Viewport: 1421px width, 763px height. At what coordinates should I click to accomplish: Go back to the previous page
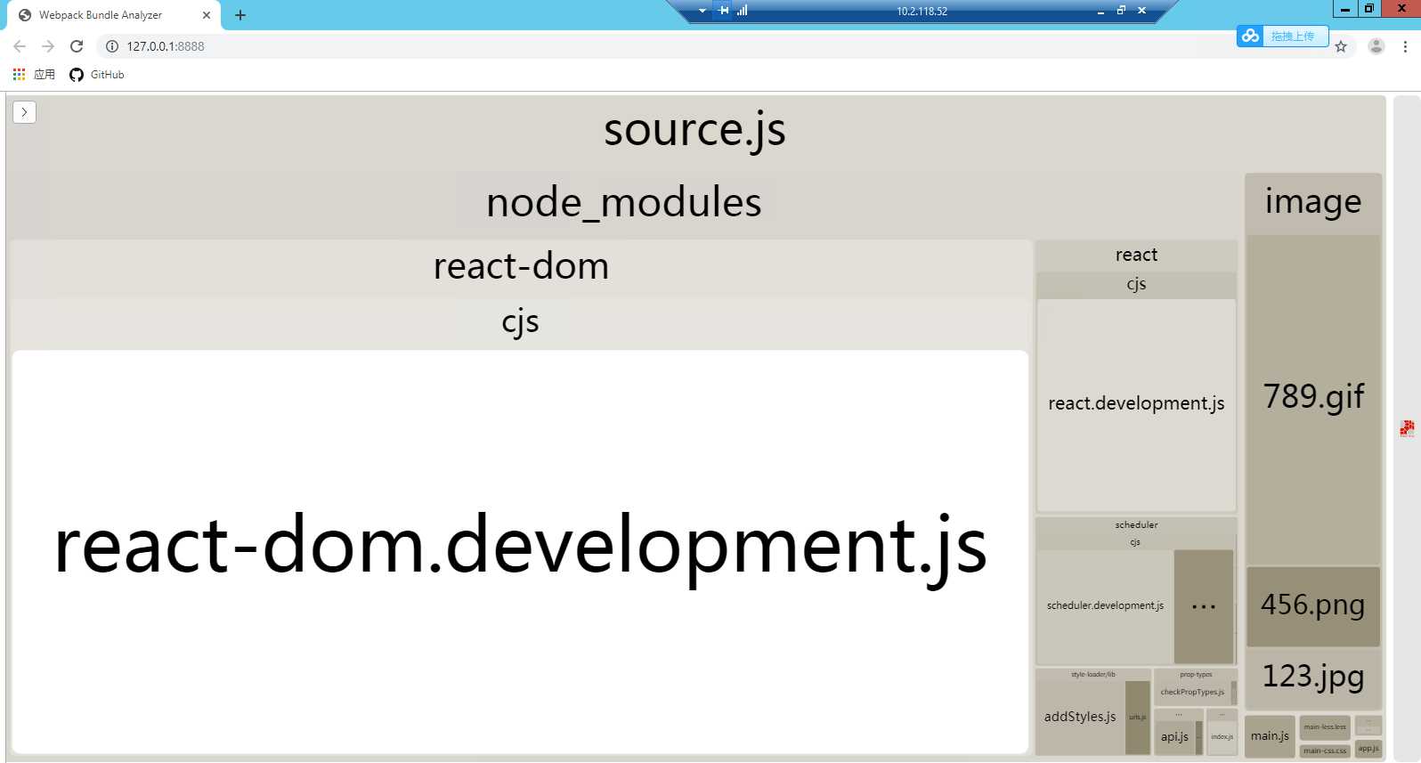(x=20, y=46)
